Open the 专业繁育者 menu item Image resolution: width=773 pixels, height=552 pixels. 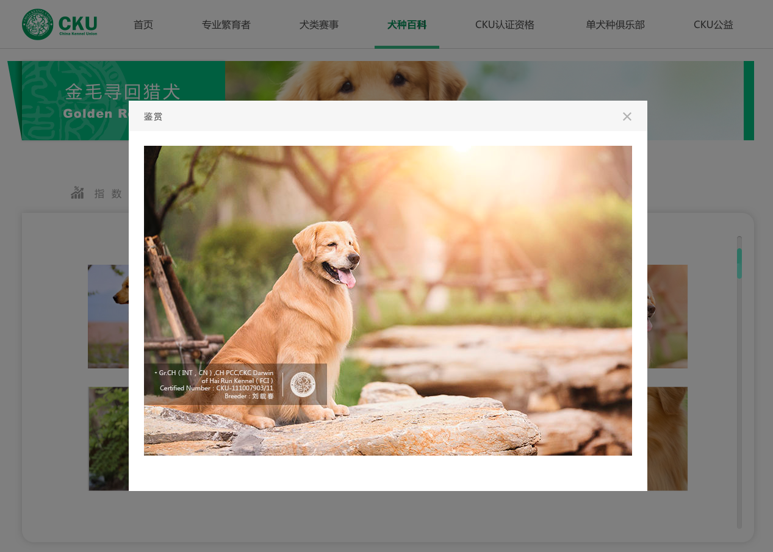pos(226,25)
